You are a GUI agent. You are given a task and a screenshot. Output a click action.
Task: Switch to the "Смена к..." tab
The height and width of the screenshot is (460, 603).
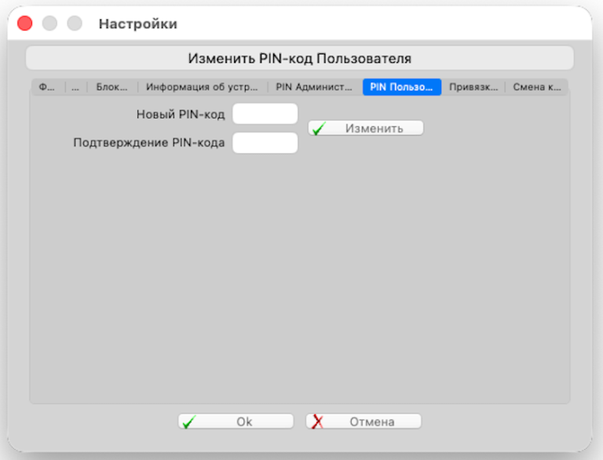537,87
